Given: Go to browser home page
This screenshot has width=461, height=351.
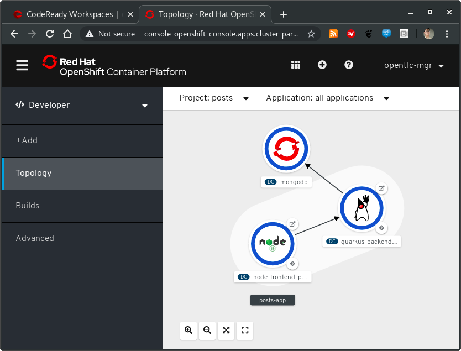Looking at the screenshot, I should [67, 34].
